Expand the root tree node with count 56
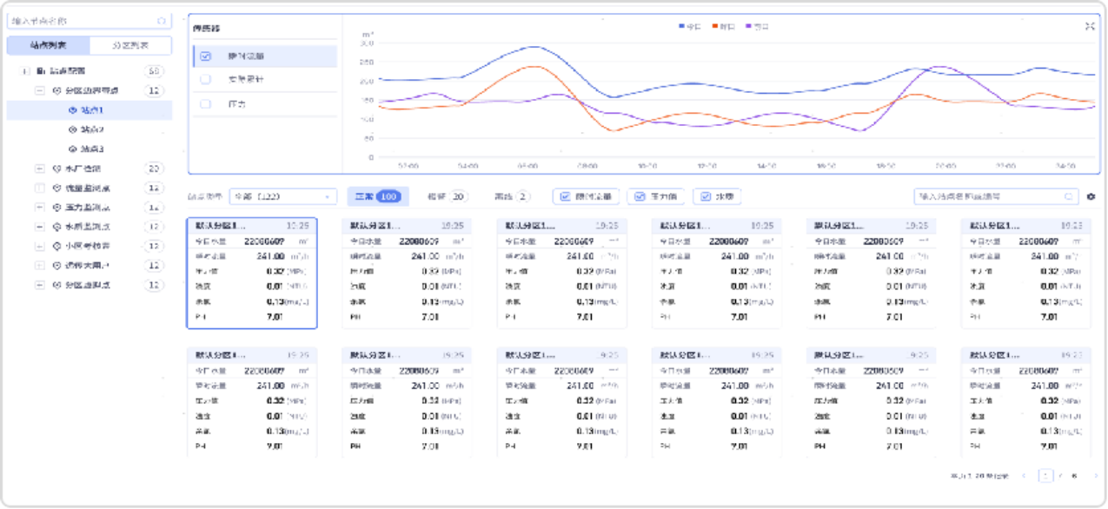Viewport: 1108px width, 509px height. coord(25,71)
